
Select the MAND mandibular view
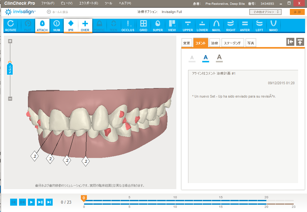pos(273,26)
